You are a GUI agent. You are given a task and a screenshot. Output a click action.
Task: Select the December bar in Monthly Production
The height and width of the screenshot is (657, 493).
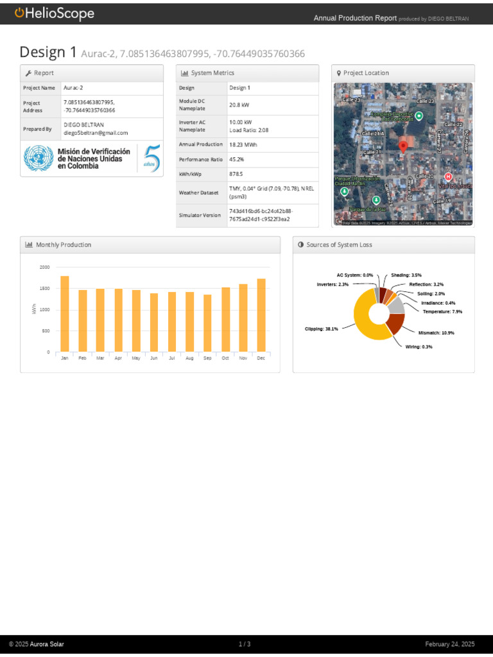[261, 315]
